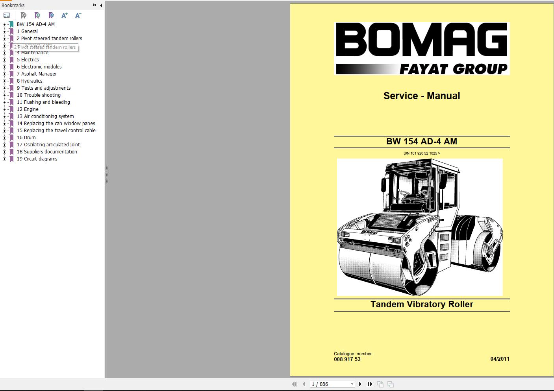Click the Service - Manual heading on page
The height and width of the screenshot is (391, 554).
tap(422, 96)
